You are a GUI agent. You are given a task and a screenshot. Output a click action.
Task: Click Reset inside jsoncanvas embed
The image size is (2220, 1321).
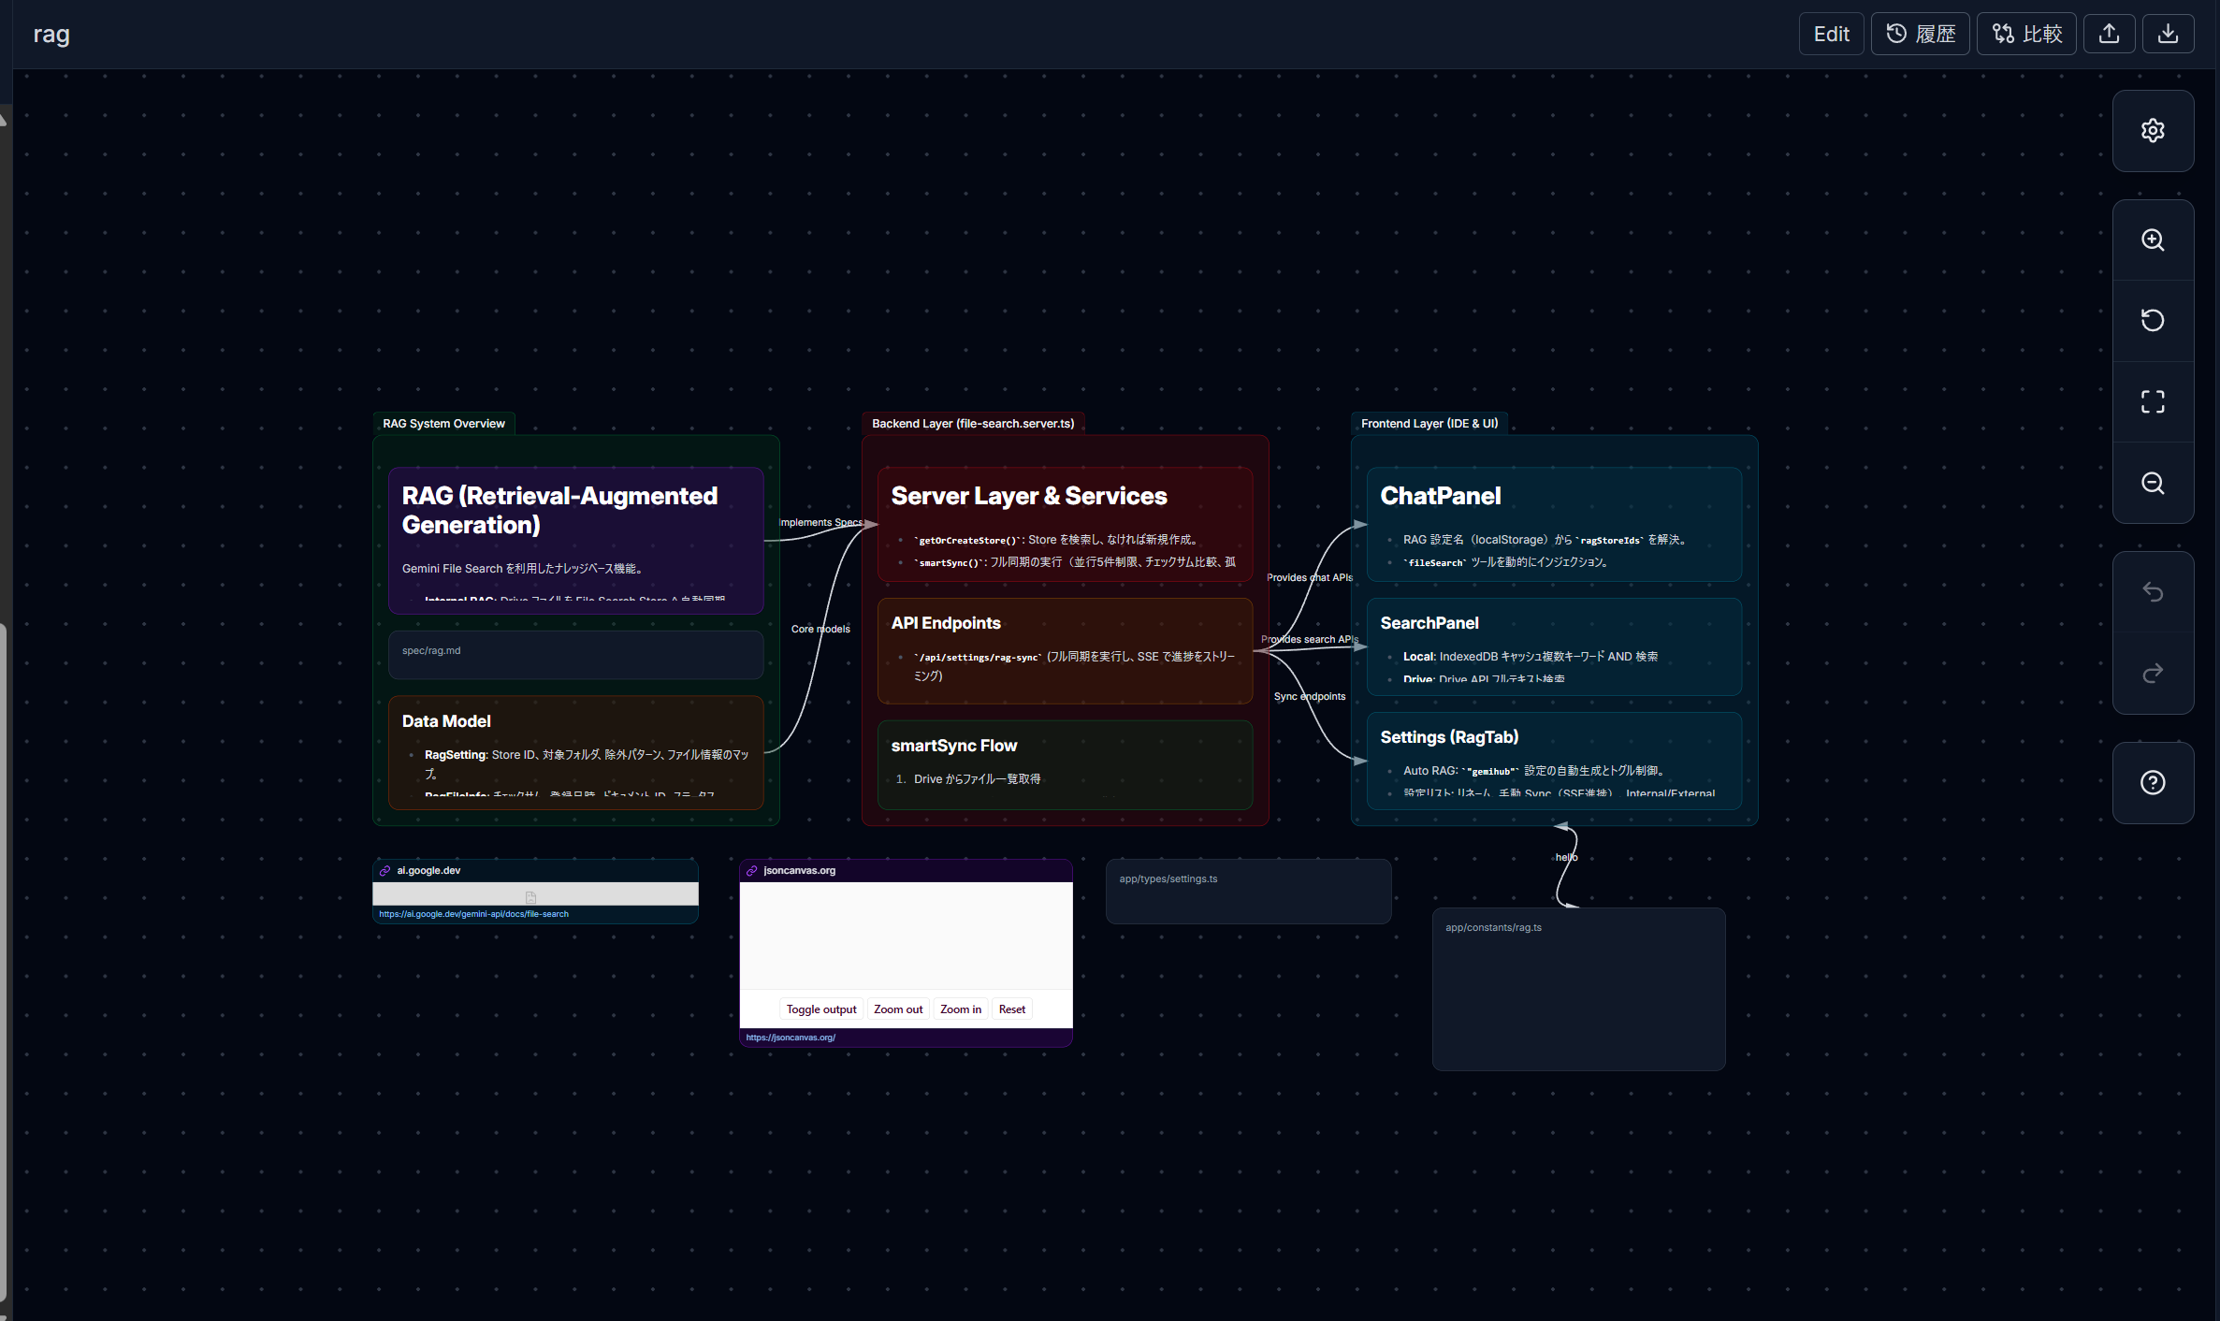pyautogui.click(x=1011, y=1009)
